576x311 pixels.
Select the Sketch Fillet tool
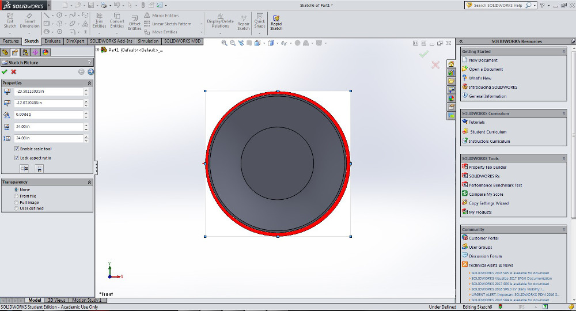click(x=73, y=32)
